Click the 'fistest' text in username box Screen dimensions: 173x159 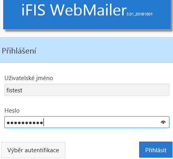coord(14,90)
